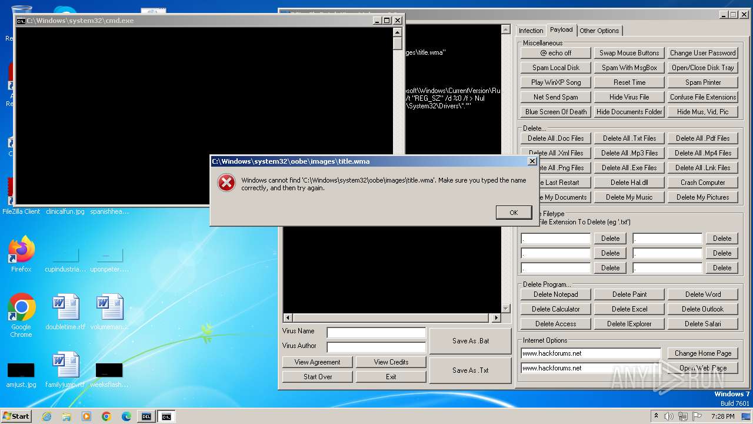
Task: Open the Other Options tab
Action: click(599, 31)
